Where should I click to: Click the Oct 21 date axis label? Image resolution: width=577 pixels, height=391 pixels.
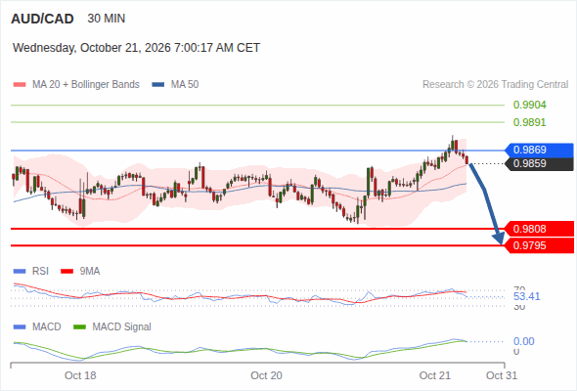point(435,375)
